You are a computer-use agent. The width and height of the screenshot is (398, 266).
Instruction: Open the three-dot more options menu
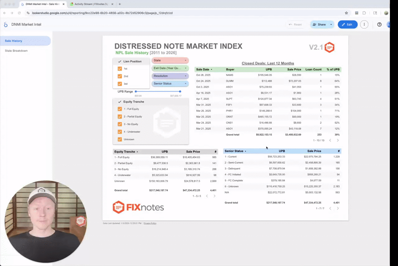point(364,24)
